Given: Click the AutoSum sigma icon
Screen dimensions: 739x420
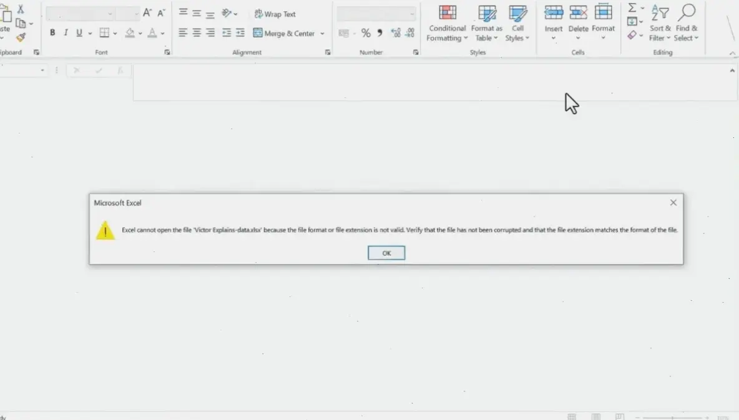Looking at the screenshot, I should coord(632,7).
